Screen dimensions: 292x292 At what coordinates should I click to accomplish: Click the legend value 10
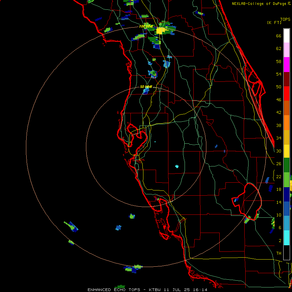pos(279,215)
